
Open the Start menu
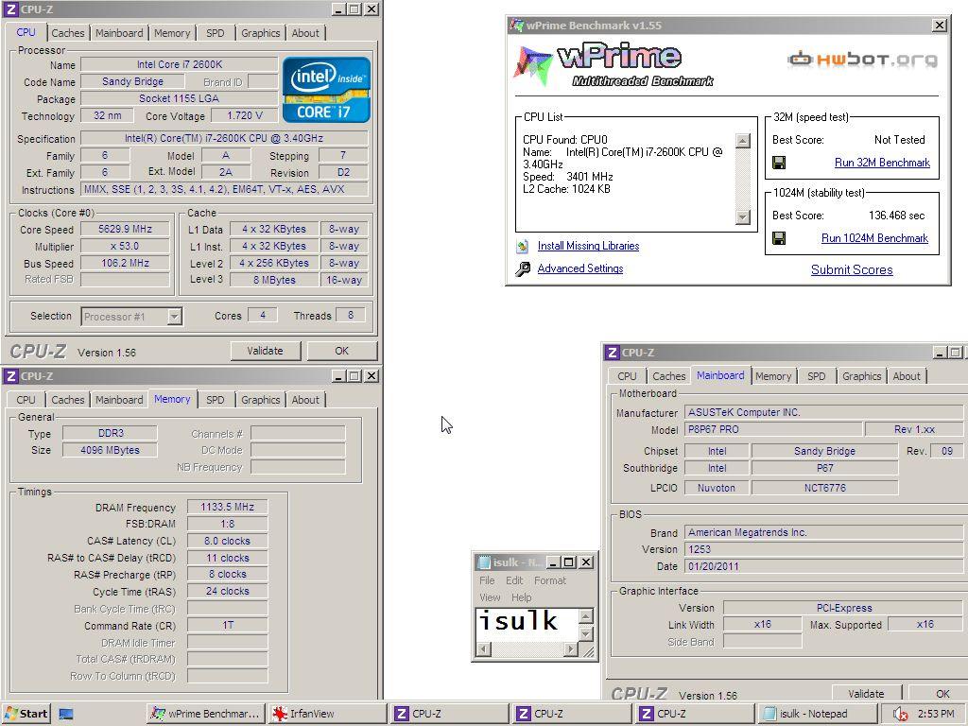point(26,714)
